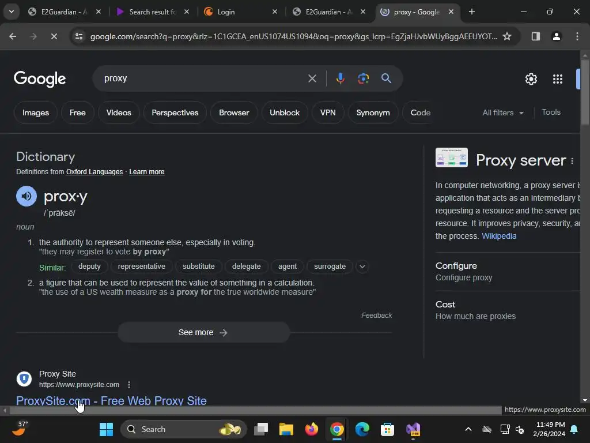
Task: Select similar word representative
Action: (142, 266)
